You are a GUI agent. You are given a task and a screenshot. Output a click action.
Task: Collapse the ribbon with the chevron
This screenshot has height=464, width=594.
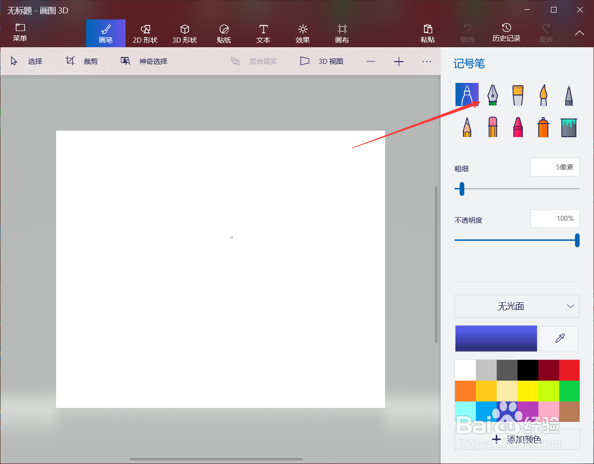tap(579, 33)
